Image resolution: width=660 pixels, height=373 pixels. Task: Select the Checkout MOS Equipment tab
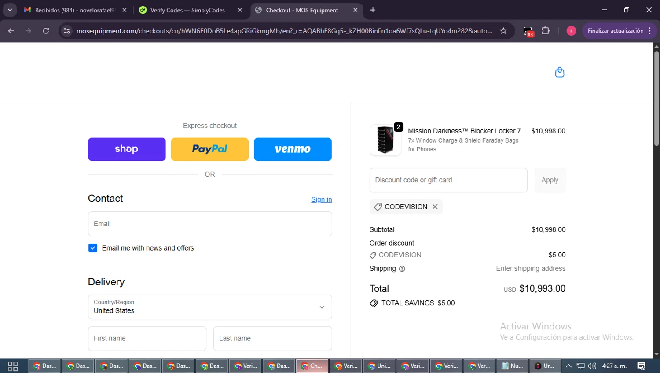click(307, 10)
